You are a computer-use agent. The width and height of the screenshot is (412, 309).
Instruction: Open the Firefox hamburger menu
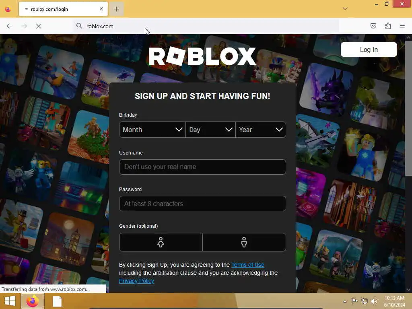(x=402, y=26)
